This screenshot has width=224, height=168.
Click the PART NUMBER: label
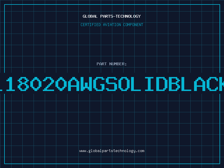tap(112, 64)
